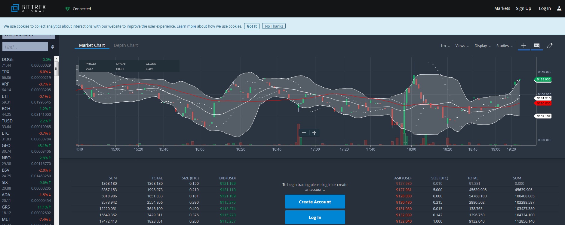Select the SIX market row
Screen dimensions: 565x225
tap(26, 185)
